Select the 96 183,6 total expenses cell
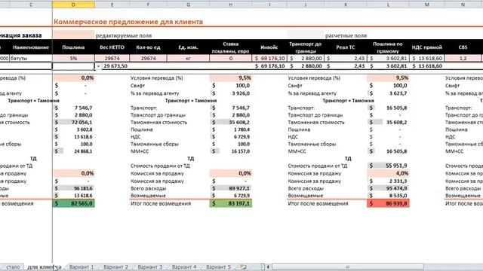Image resolution: width=483 pixels, height=271 pixels. (x=74, y=188)
